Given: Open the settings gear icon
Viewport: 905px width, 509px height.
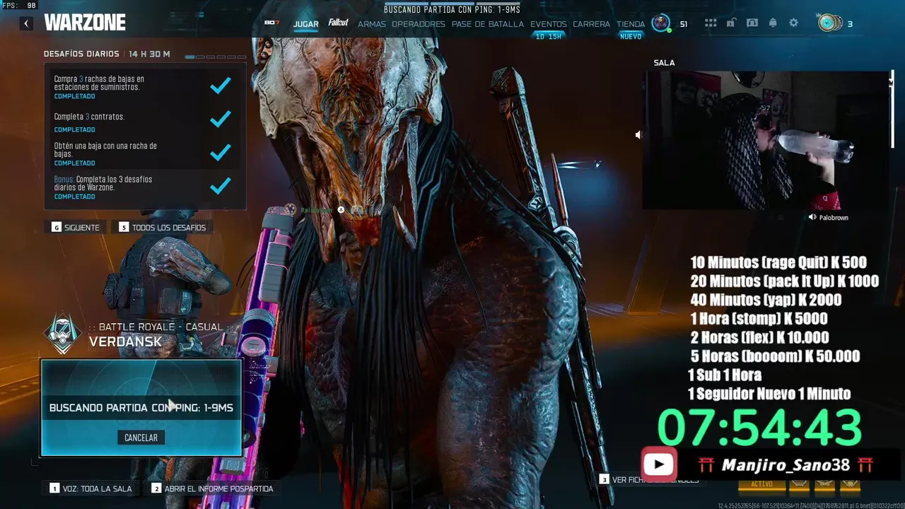Looking at the screenshot, I should pyautogui.click(x=793, y=23).
